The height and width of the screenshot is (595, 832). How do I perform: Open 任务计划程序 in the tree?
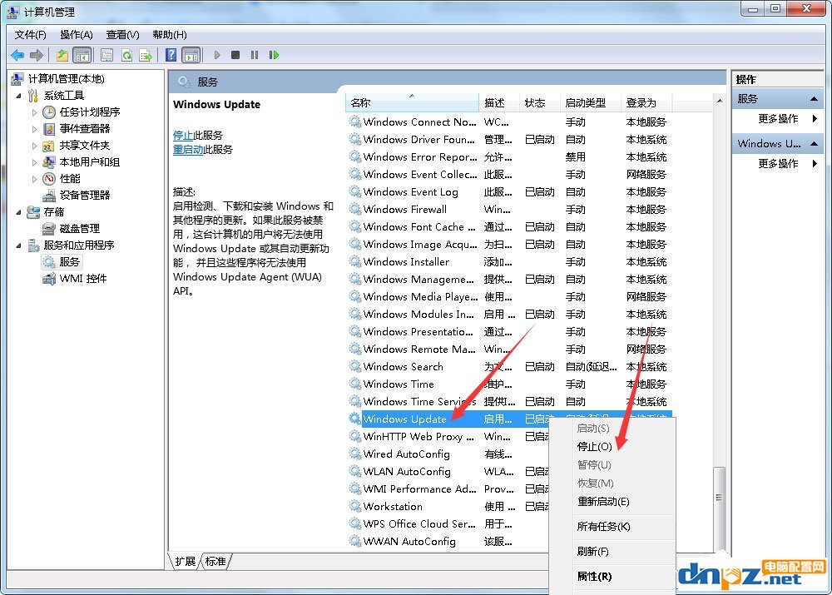(x=90, y=112)
